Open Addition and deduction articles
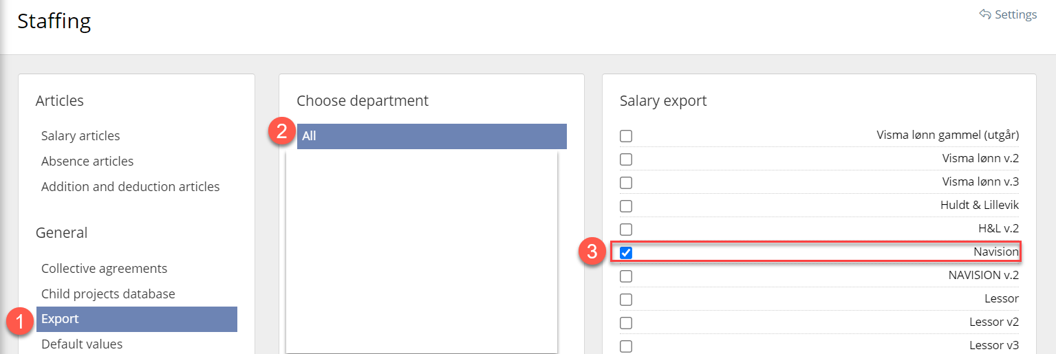This screenshot has width=1056, height=354. coord(131,187)
